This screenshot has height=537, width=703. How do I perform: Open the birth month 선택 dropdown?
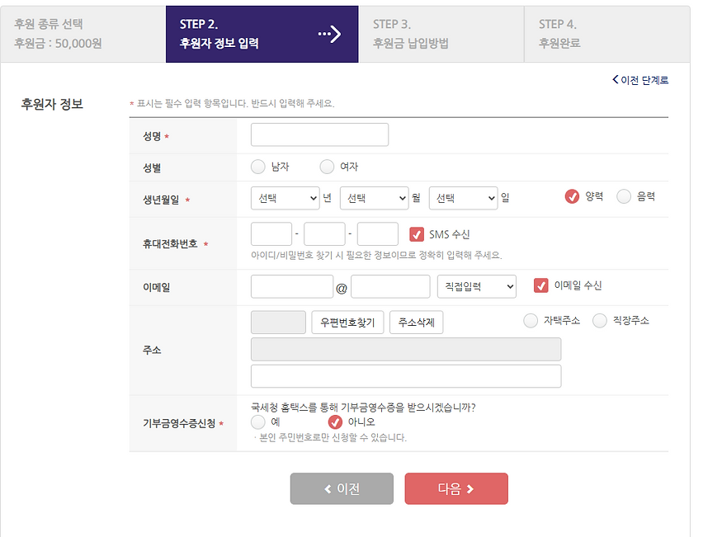(375, 197)
